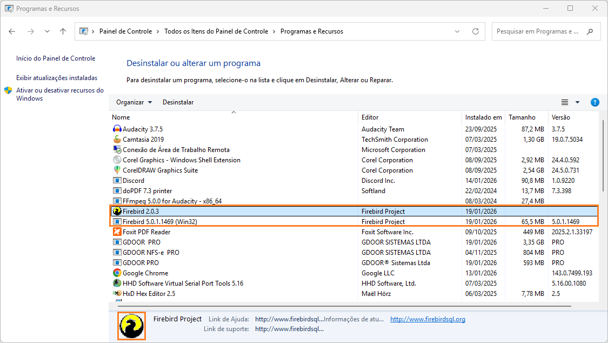Expand the view options dropdown arrow
Image resolution: width=608 pixels, height=343 pixels.
pos(577,102)
